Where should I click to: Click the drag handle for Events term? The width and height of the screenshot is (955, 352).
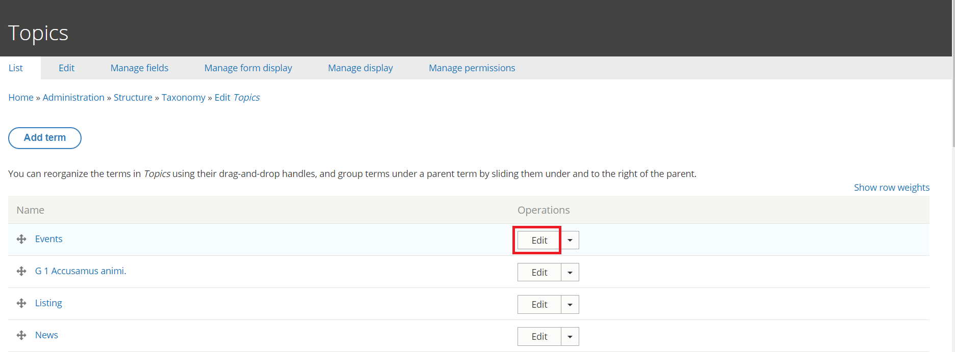coord(21,239)
